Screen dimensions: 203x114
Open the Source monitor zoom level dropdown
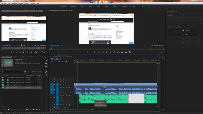[16, 45]
